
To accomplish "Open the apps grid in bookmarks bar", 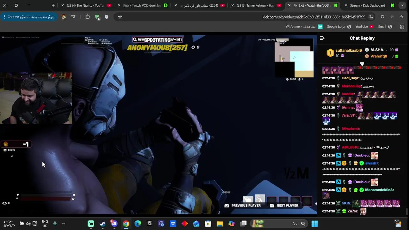I will 402,27.
